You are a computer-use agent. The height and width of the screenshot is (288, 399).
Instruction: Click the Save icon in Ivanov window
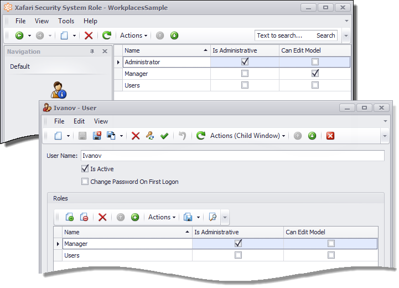tap(82, 136)
